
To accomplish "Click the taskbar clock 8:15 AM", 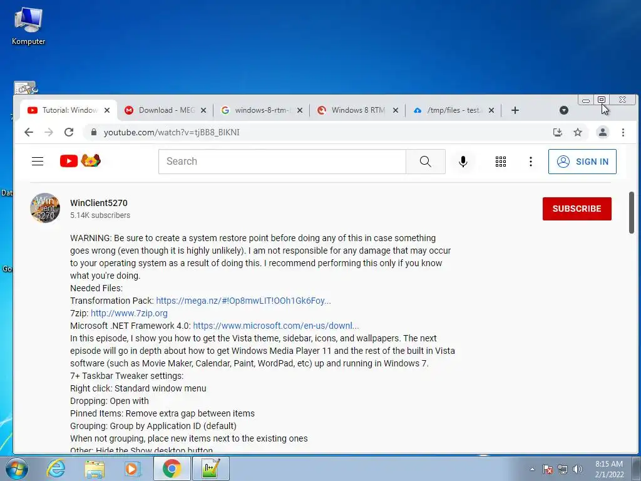I will (609, 468).
